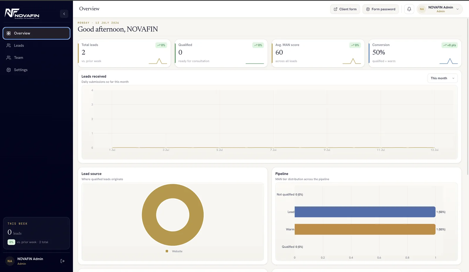Image resolution: width=469 pixels, height=272 pixels.
Task: Click the +0 pts badge on Conversion
Action: pos(450,45)
